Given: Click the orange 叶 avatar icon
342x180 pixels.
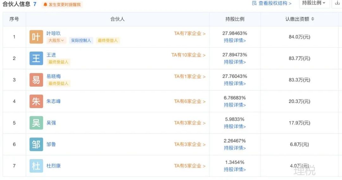Looking at the screenshot, I should coord(36,37).
